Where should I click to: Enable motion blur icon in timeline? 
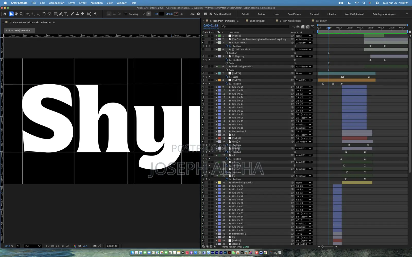click(x=307, y=26)
